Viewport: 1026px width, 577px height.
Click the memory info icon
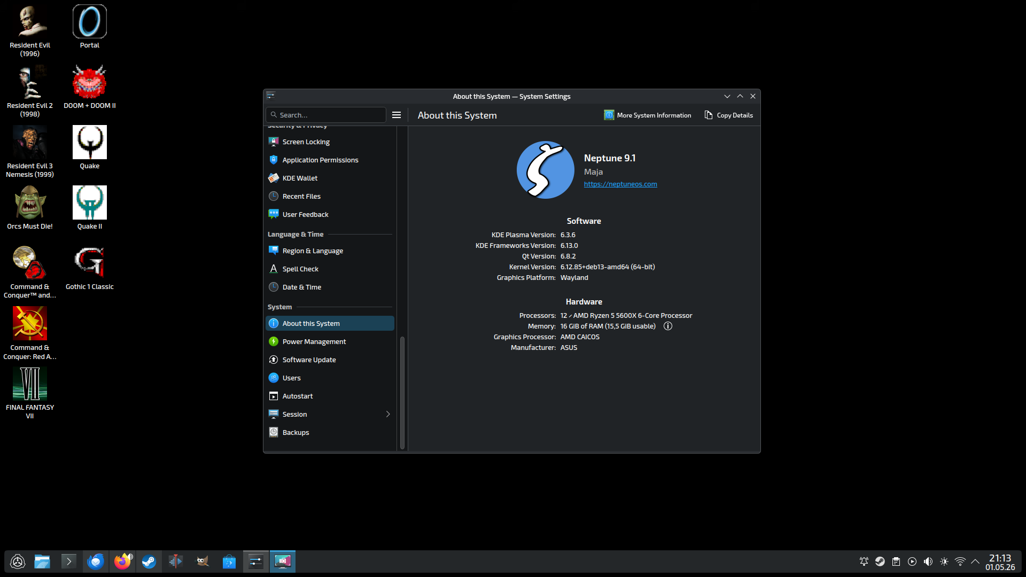coord(668,326)
